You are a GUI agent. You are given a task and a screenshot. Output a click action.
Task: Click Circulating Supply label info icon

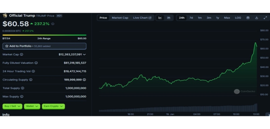[x=31, y=80]
